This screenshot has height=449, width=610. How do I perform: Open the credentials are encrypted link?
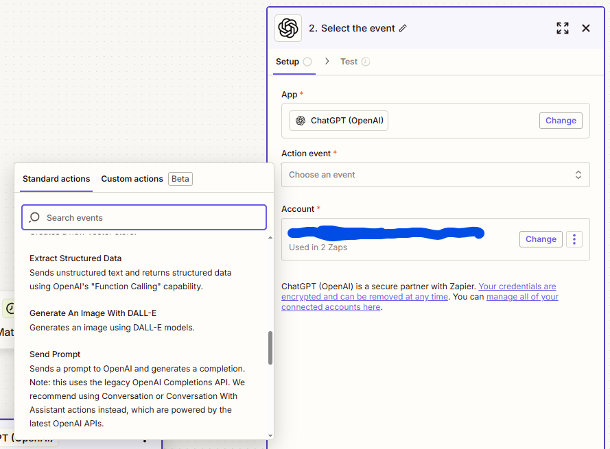[419, 291]
